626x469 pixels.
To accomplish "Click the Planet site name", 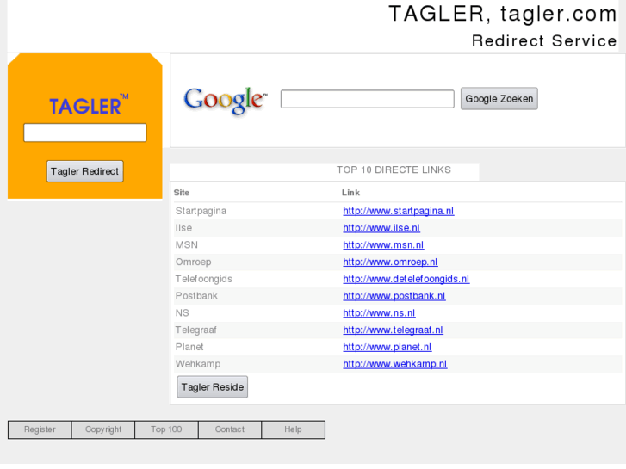I will pos(189,347).
